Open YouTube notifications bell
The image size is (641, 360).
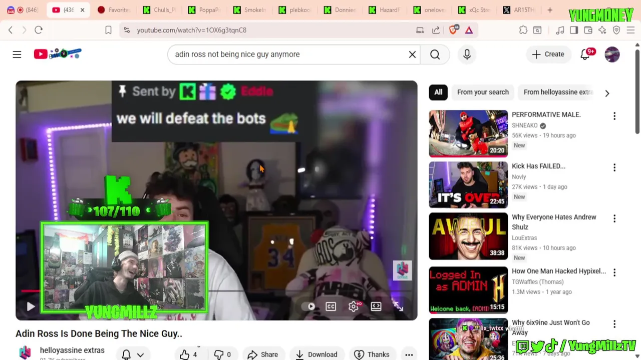click(585, 54)
